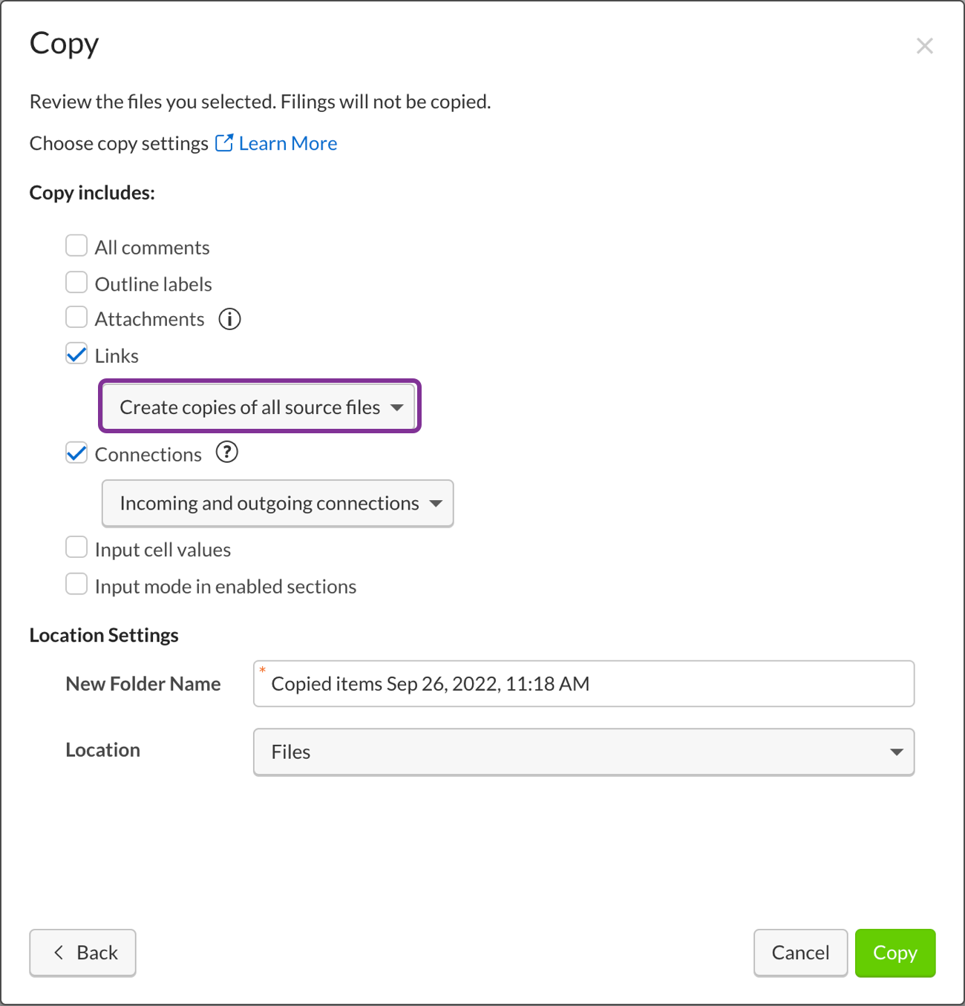This screenshot has height=1006, width=965.
Task: Click the New Folder Name input field
Action: click(584, 684)
